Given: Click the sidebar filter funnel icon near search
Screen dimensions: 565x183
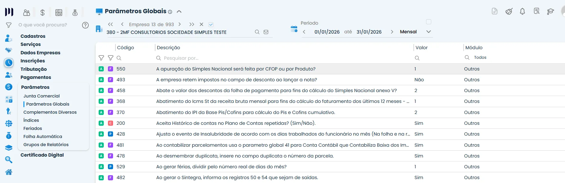Looking at the screenshot, I should (x=9, y=25).
